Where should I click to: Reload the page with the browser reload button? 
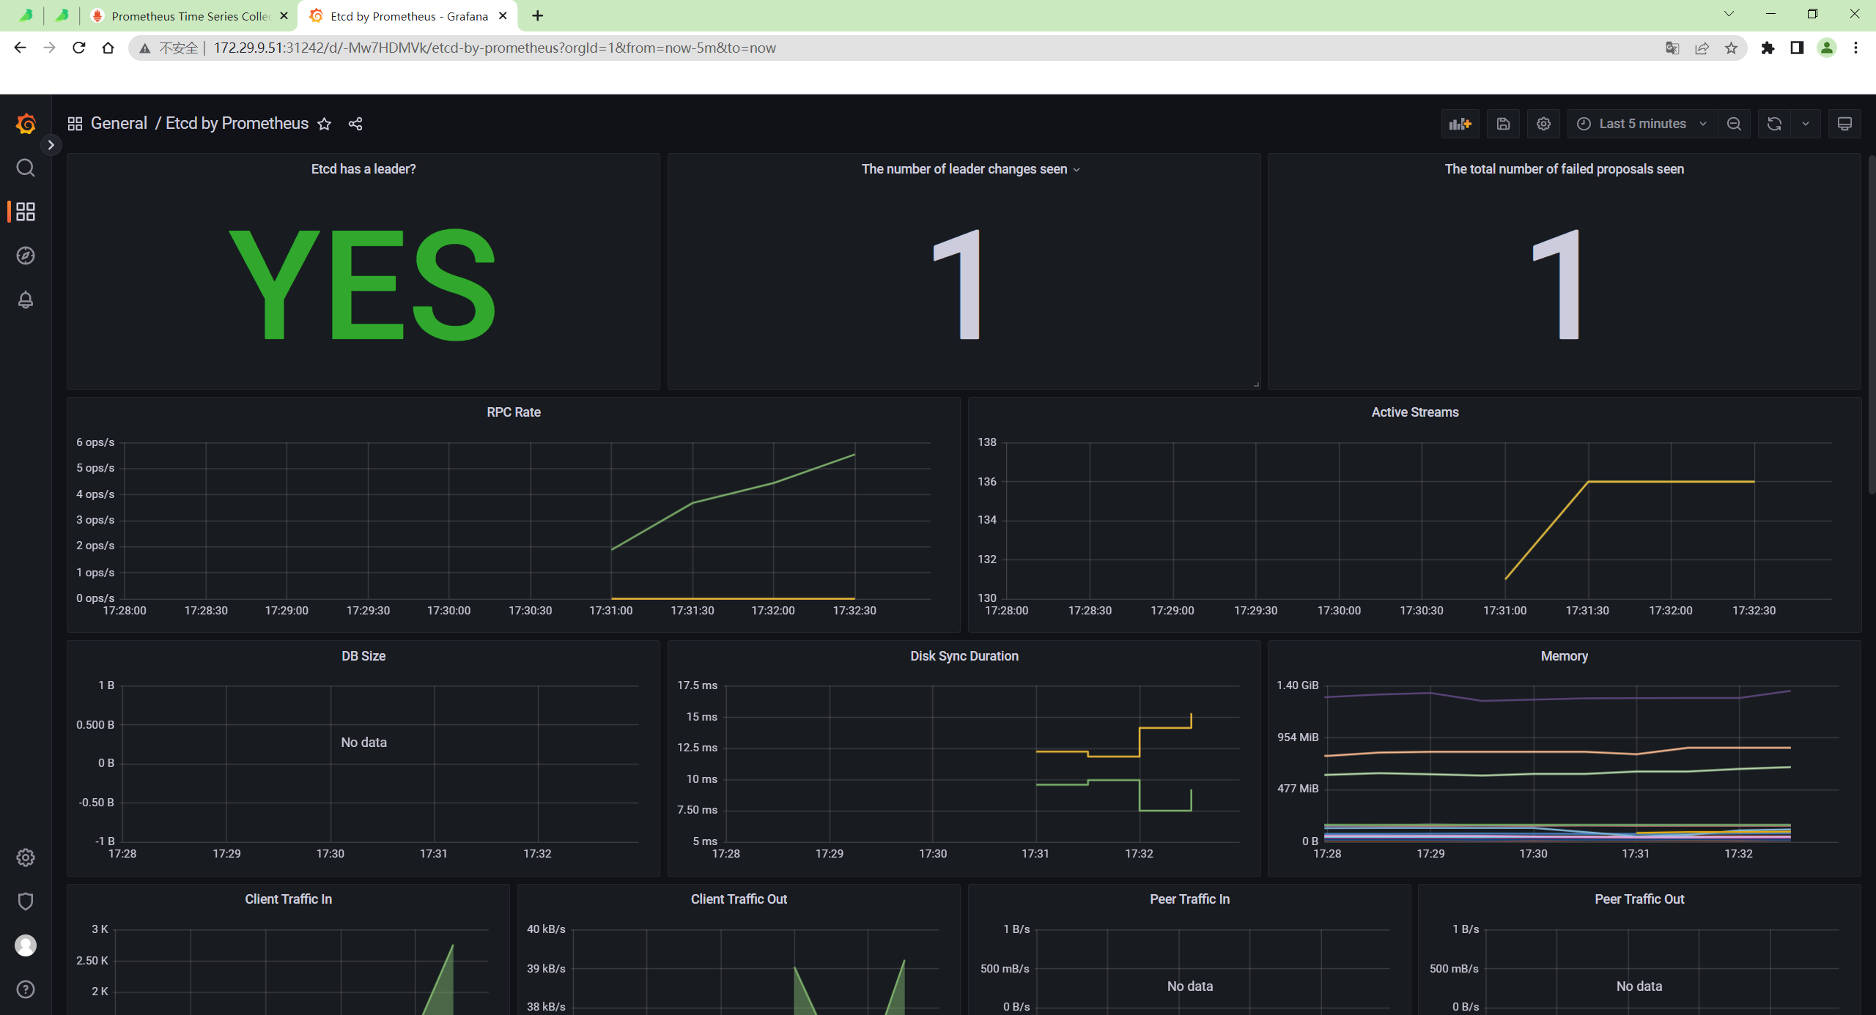(x=78, y=48)
